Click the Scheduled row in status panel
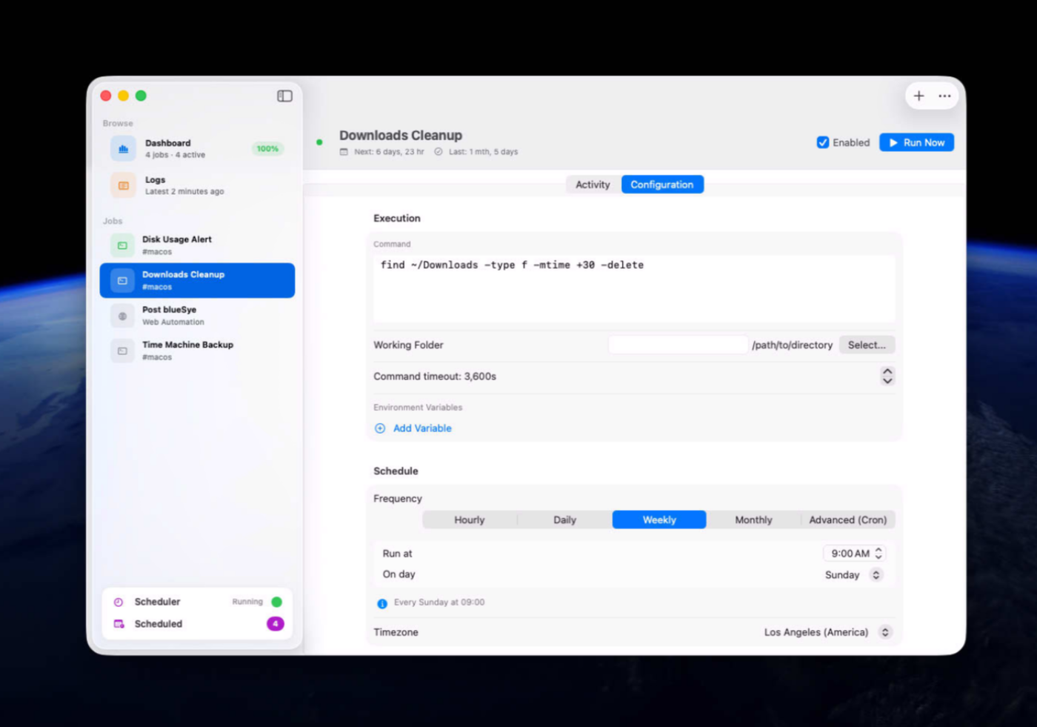 click(197, 624)
